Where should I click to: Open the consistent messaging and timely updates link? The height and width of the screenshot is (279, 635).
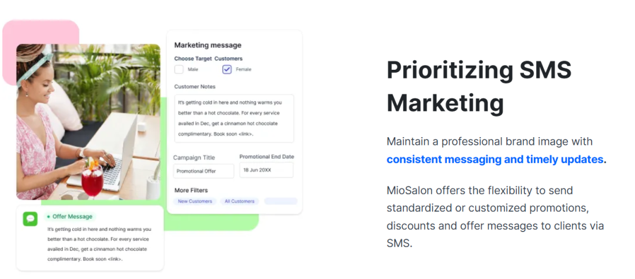pos(496,159)
